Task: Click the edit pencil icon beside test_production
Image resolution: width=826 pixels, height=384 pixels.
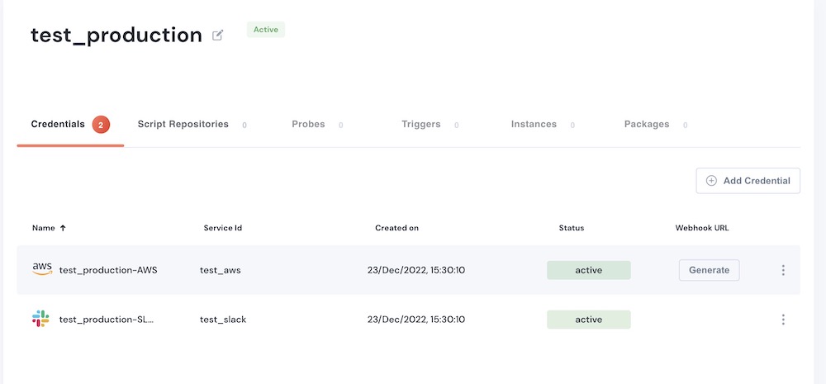Action: tap(218, 36)
